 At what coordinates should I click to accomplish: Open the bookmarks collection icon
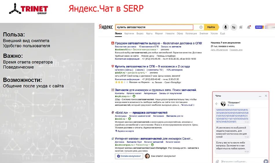pyautogui.click(x=241, y=27)
